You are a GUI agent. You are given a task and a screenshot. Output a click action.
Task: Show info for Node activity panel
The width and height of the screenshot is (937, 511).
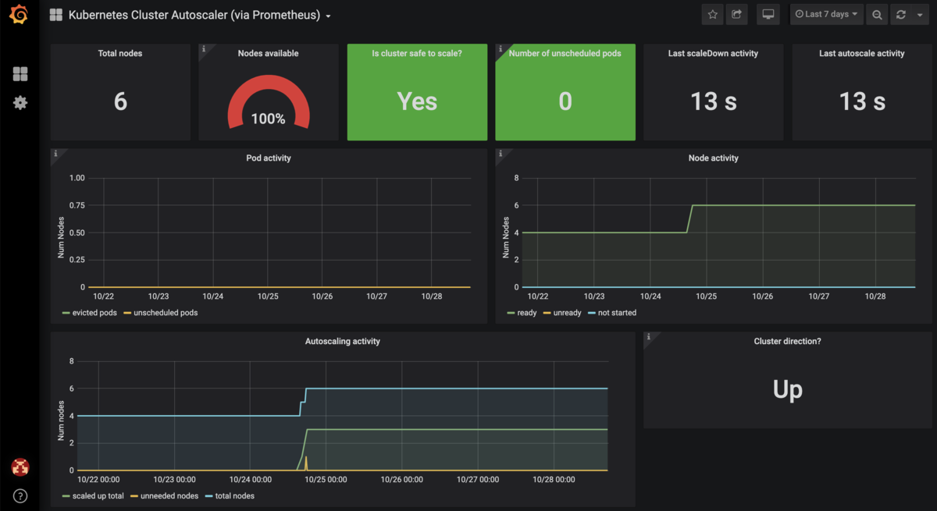pos(501,154)
